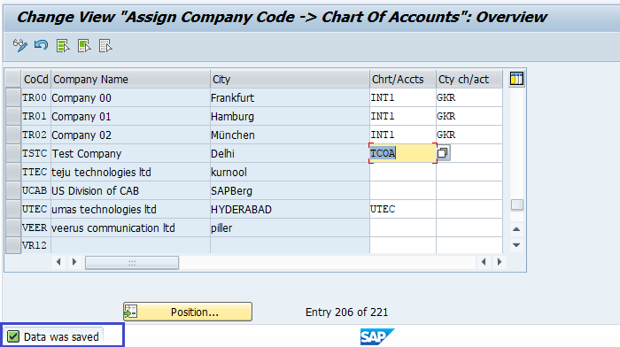Viewport: 620px width, 347px height.
Task: Click the City column header
Action: (x=290, y=79)
